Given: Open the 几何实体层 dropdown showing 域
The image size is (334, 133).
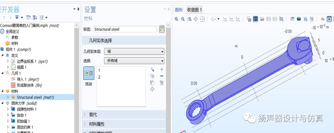Looking at the screenshot, I should point(134,51).
